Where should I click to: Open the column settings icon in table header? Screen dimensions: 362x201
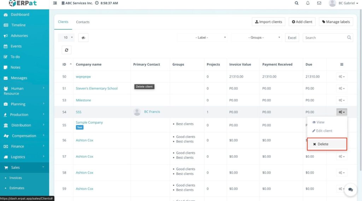pos(341,65)
